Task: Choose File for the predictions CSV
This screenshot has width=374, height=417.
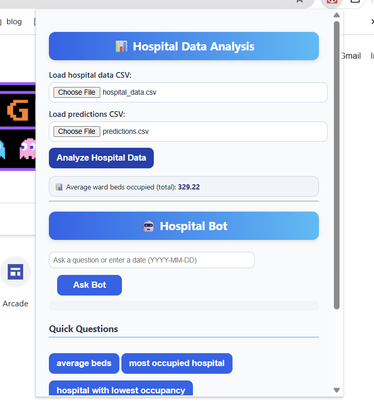Action: [76, 131]
